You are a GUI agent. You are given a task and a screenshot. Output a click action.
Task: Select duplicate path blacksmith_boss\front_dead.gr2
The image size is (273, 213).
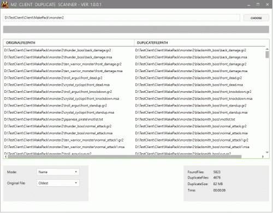point(188,78)
